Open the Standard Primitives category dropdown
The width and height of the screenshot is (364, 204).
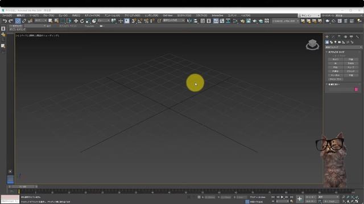tap(344, 47)
